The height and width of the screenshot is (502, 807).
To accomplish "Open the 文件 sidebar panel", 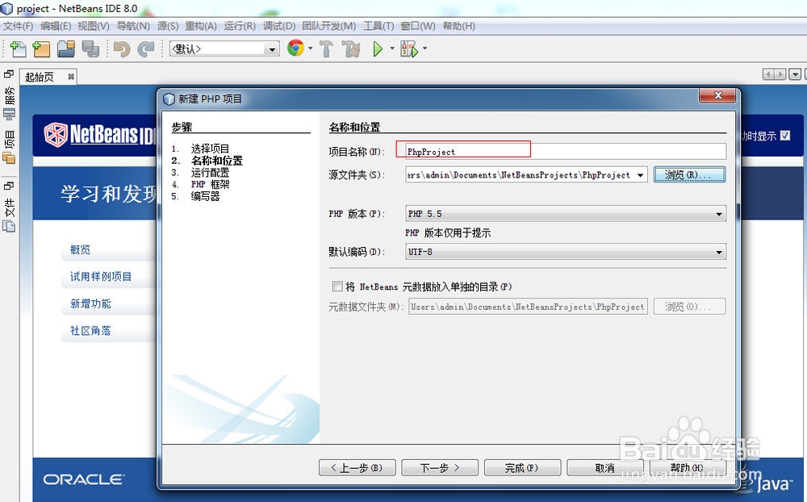I will (9, 215).
